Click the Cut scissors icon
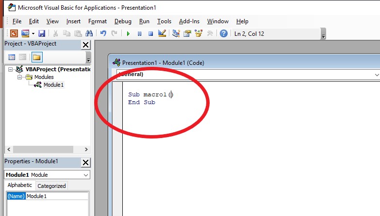This screenshot has height=216, width=380. coord(55,33)
